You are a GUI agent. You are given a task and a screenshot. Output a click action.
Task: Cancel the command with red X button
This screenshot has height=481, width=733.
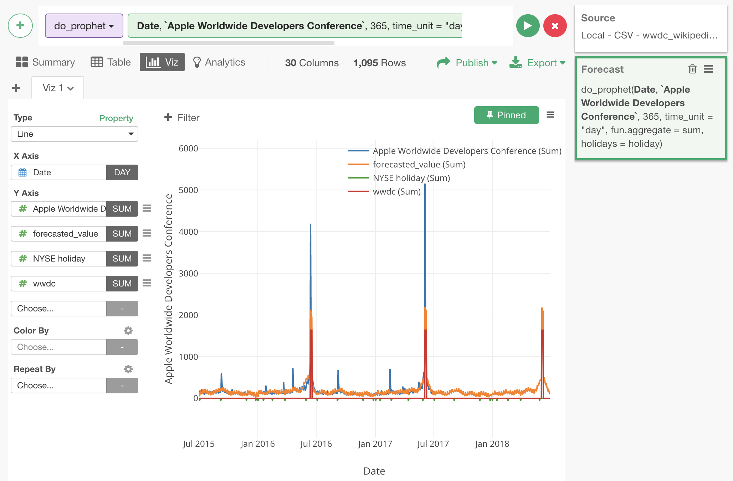555,26
